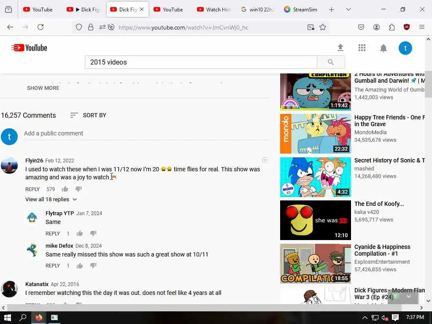Viewport: 432px width, 324px height.
Task: Open the options icon on Flyin26 comment
Action: click(265, 160)
